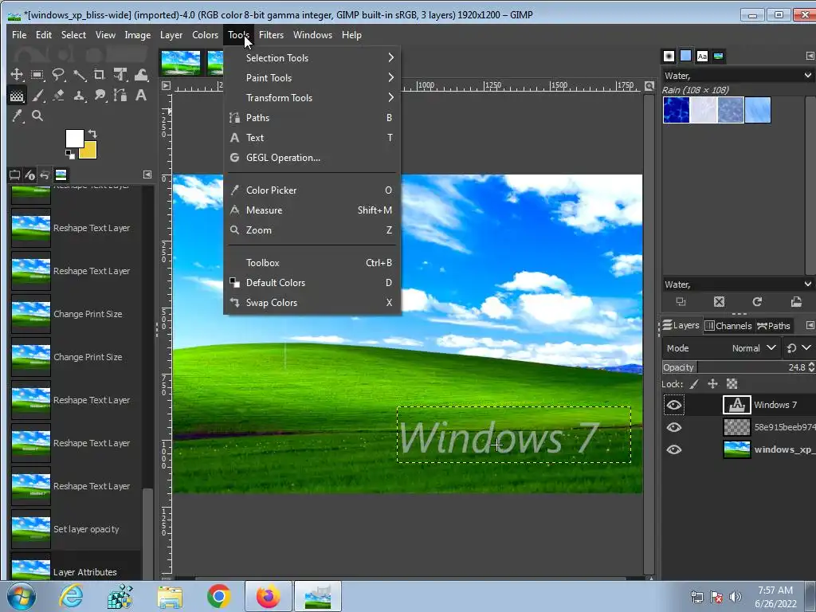The width and height of the screenshot is (816, 612).
Task: Select the Paths tool in toolbox
Action: [120, 96]
